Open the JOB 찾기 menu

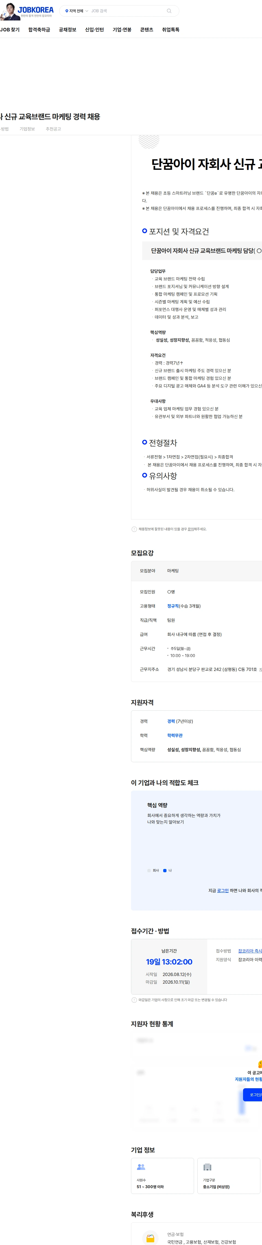10,30
